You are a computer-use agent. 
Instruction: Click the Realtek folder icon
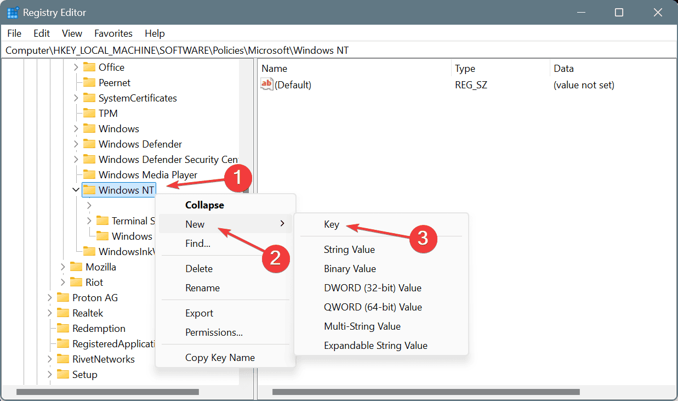pos(63,313)
